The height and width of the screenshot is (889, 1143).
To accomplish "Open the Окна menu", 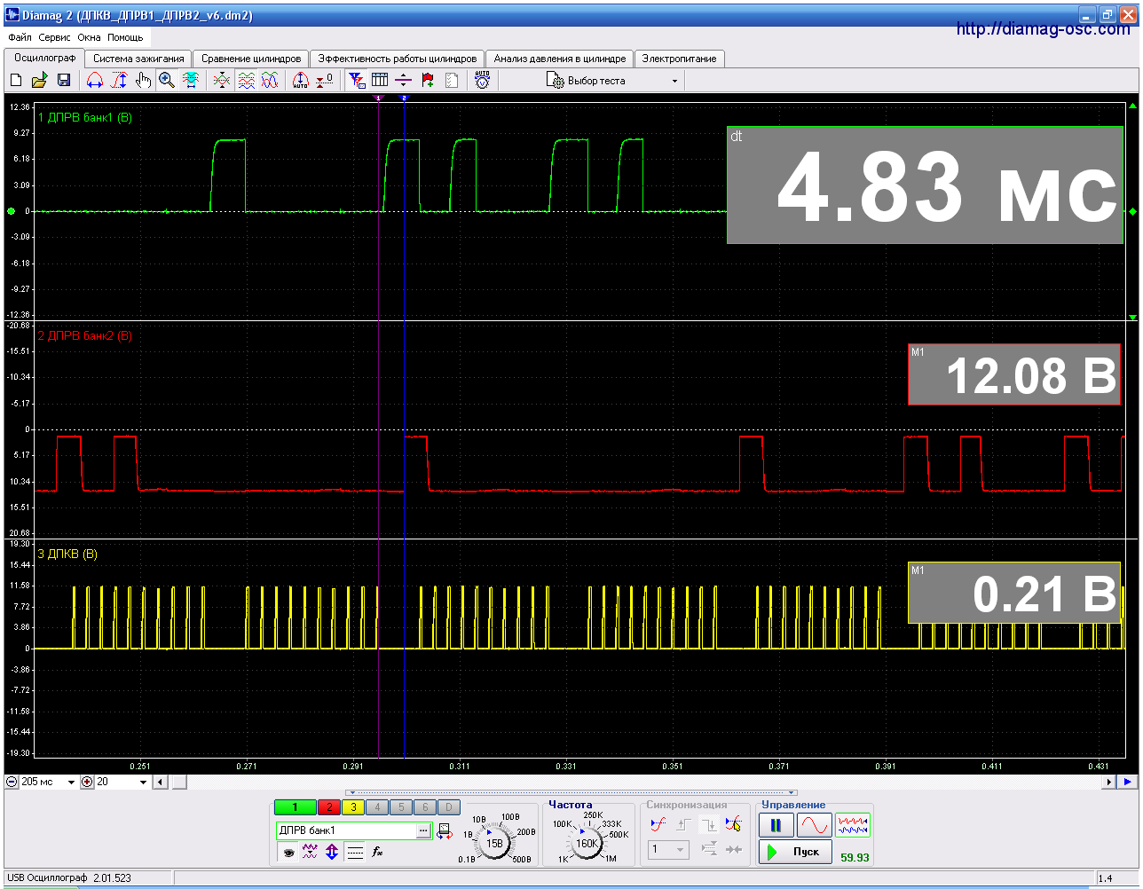I will (x=90, y=37).
